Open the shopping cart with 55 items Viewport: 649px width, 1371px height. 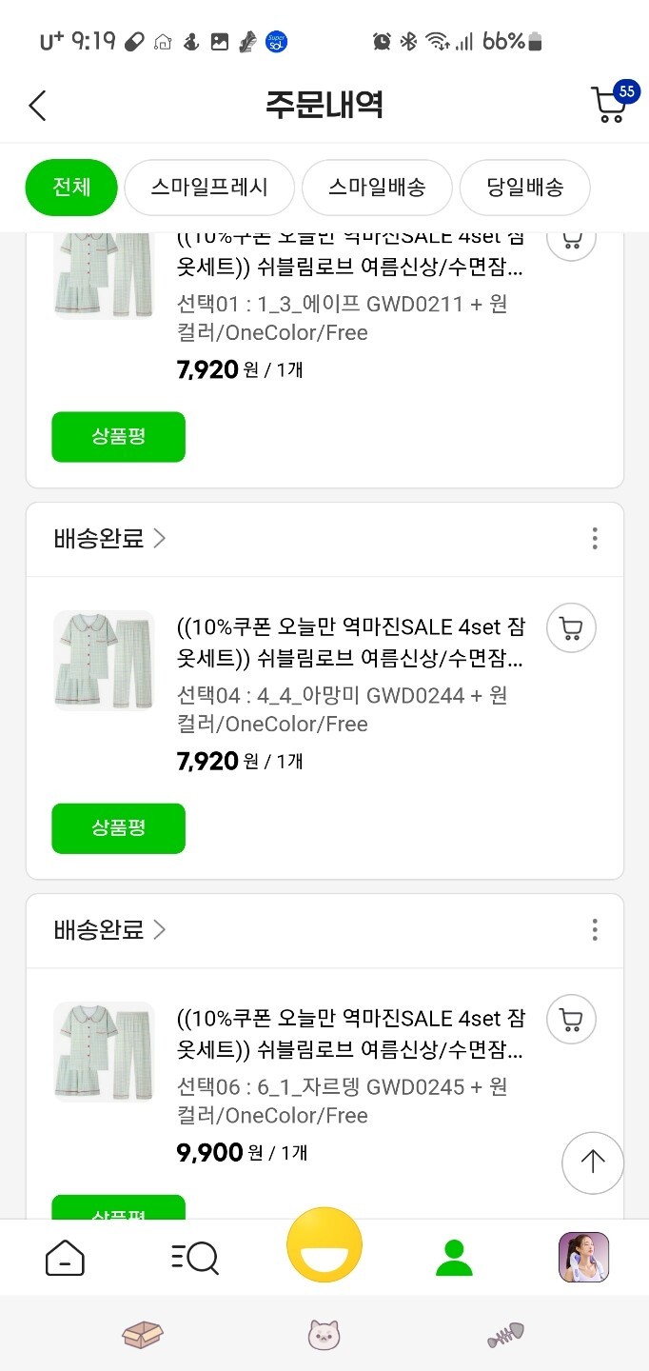[610, 105]
